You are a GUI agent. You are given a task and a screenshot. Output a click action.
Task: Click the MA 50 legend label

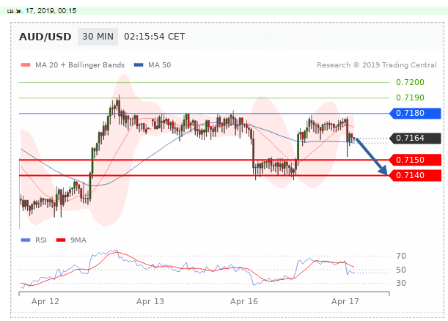[x=159, y=65]
